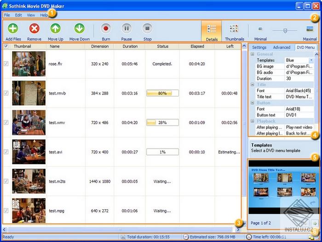The image size is (322, 242).
Task: Open the Templates dropdown showing Blue
Action: pyautogui.click(x=311, y=60)
